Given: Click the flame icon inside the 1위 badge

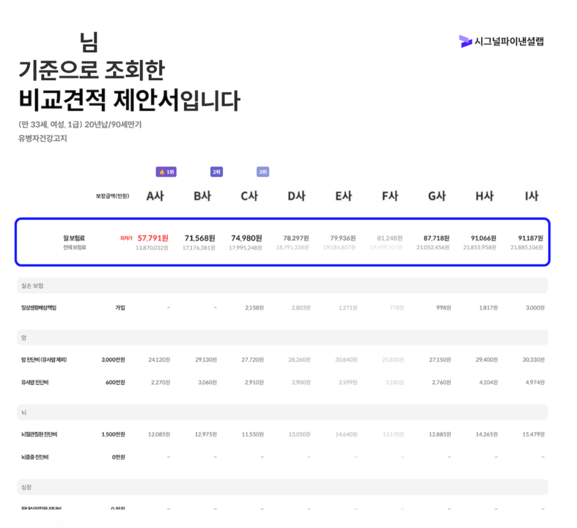Looking at the screenshot, I should click(x=161, y=172).
